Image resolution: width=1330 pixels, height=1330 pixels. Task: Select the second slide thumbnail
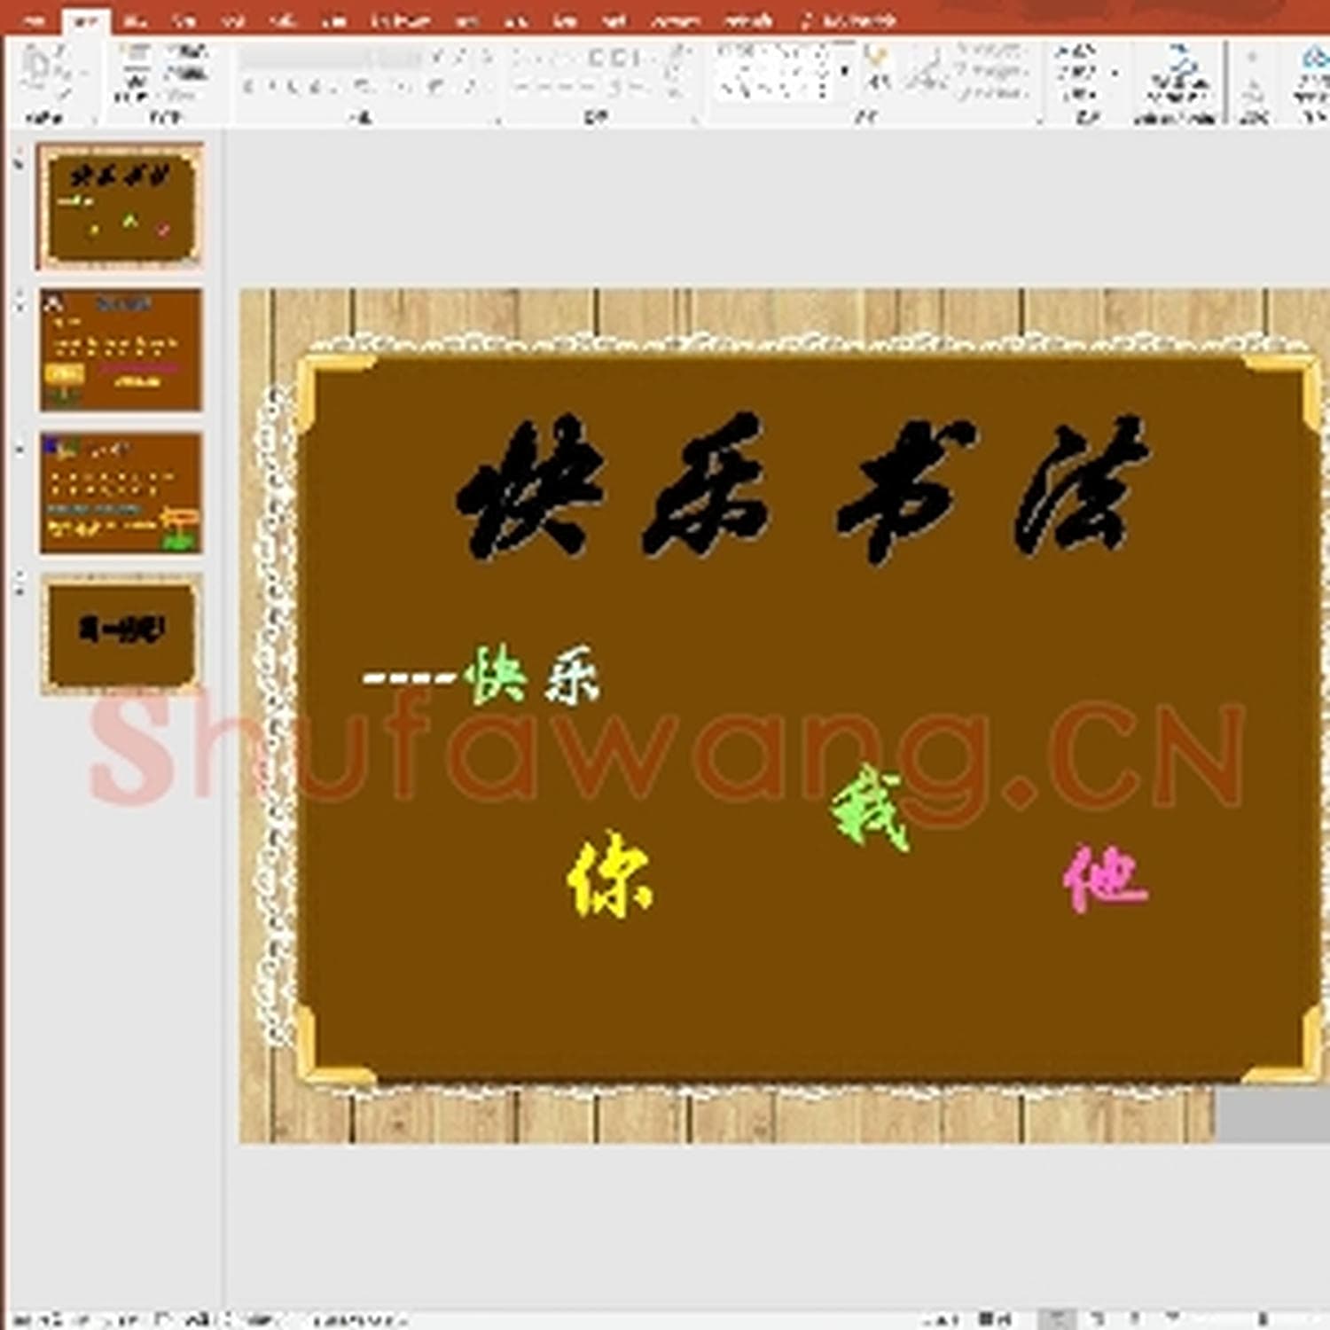point(121,349)
